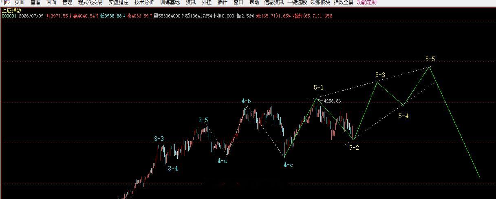496x199 pixels.
Task: Click the stock code 000001
Action: point(9,16)
